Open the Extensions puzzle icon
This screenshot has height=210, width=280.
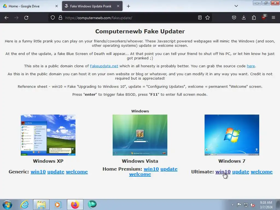254,17
